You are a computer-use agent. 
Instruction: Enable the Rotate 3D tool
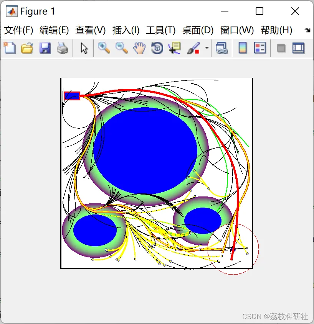(x=157, y=48)
